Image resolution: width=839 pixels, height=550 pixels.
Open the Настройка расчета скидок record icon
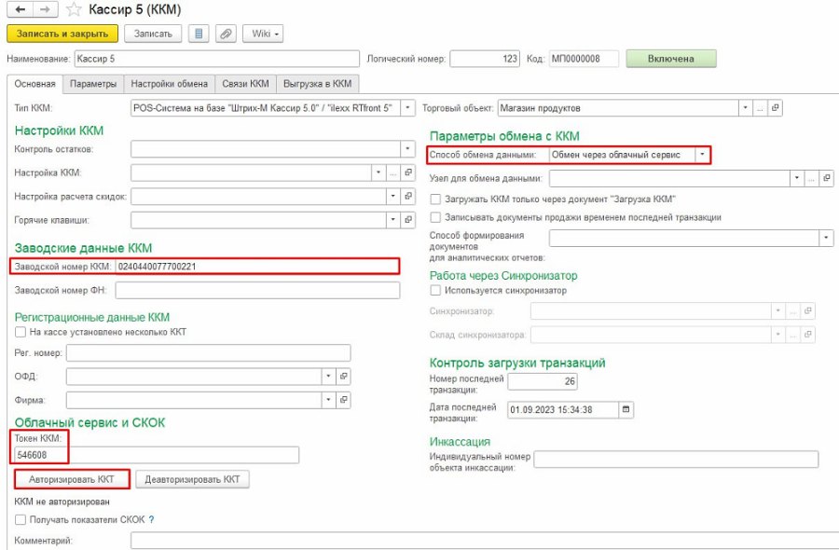coord(408,196)
